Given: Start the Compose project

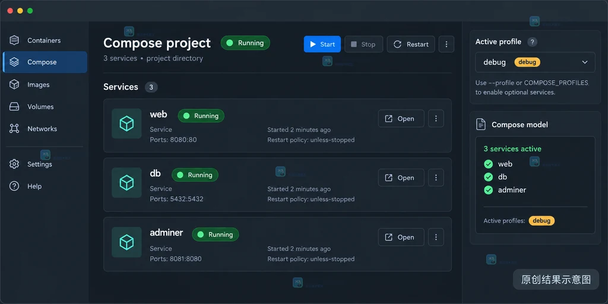Looking at the screenshot, I should [x=322, y=44].
